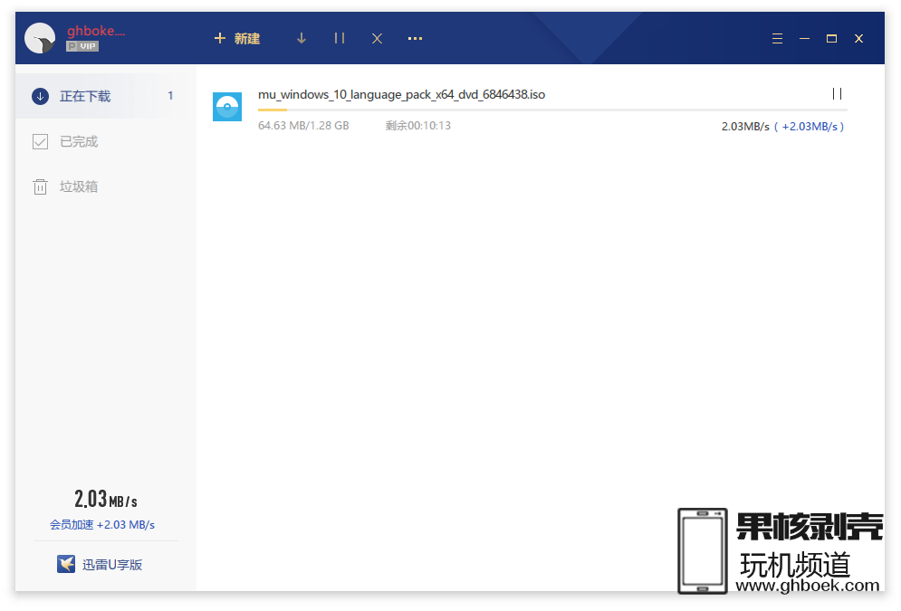Image resolution: width=901 pixels, height=611 pixels.
Task: Click the start download arrow in toolbar
Action: click(302, 38)
